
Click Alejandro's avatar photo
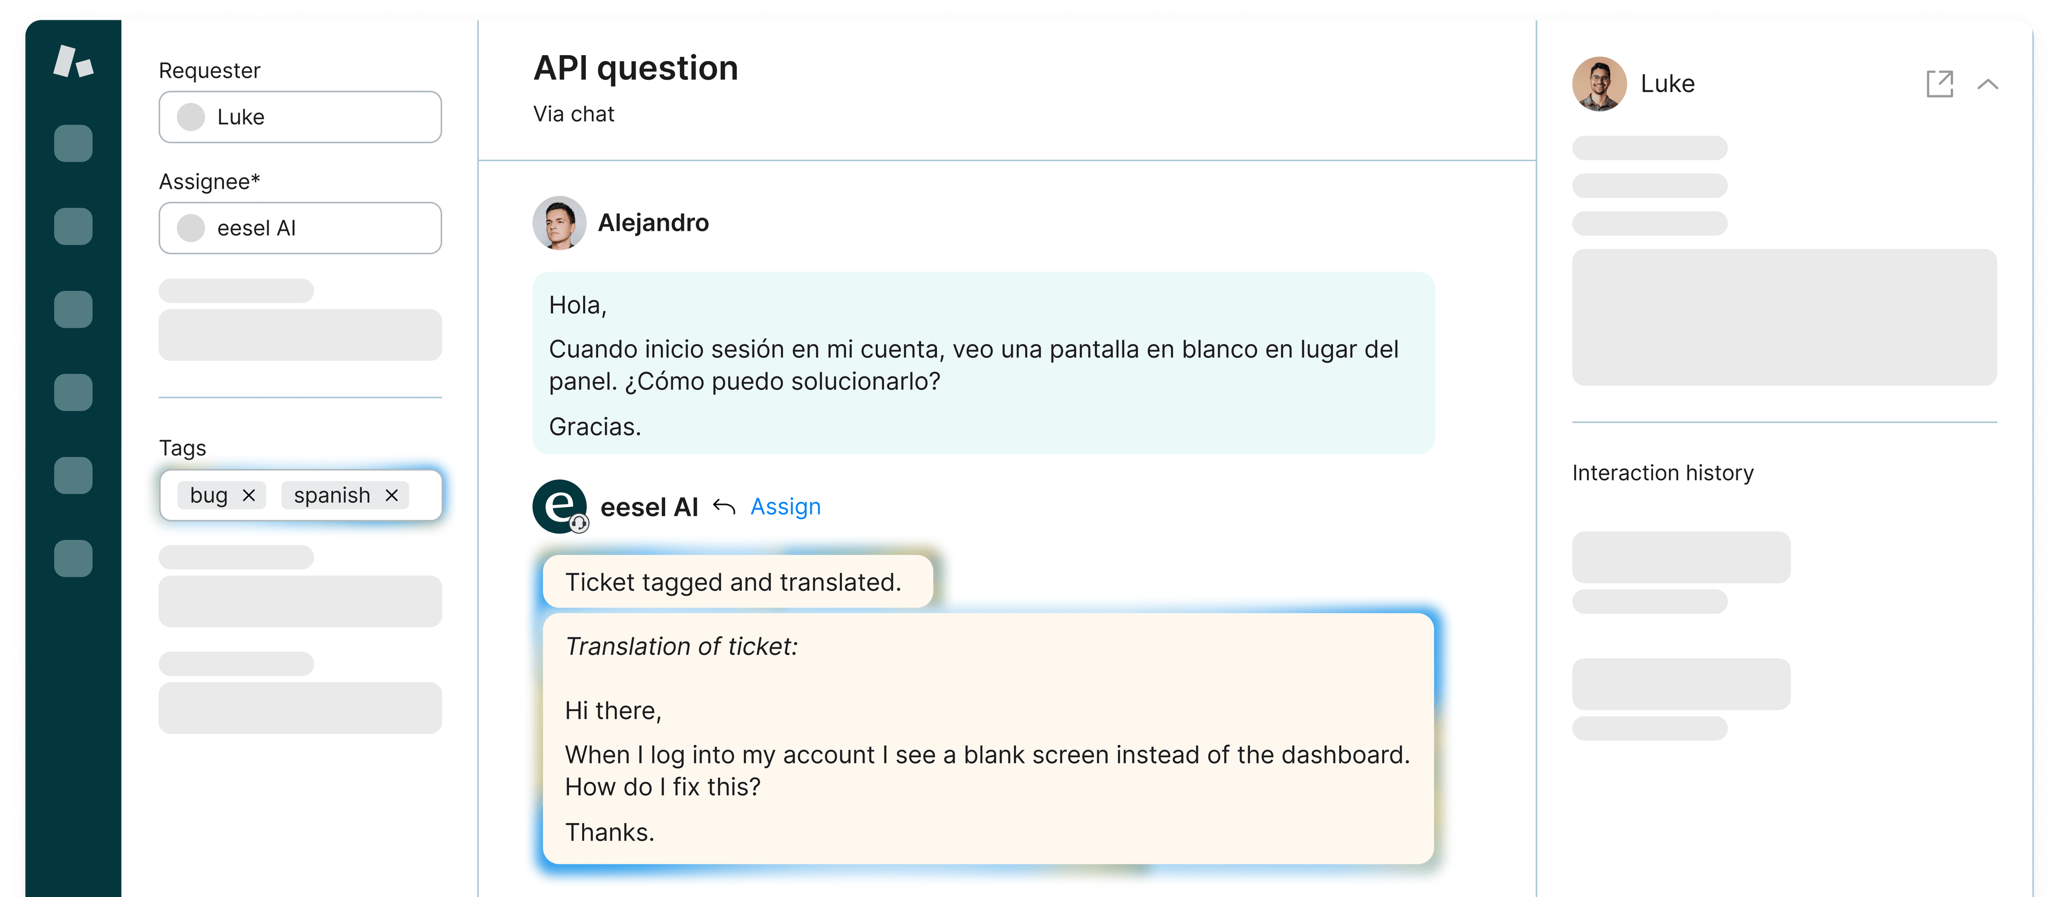559,223
